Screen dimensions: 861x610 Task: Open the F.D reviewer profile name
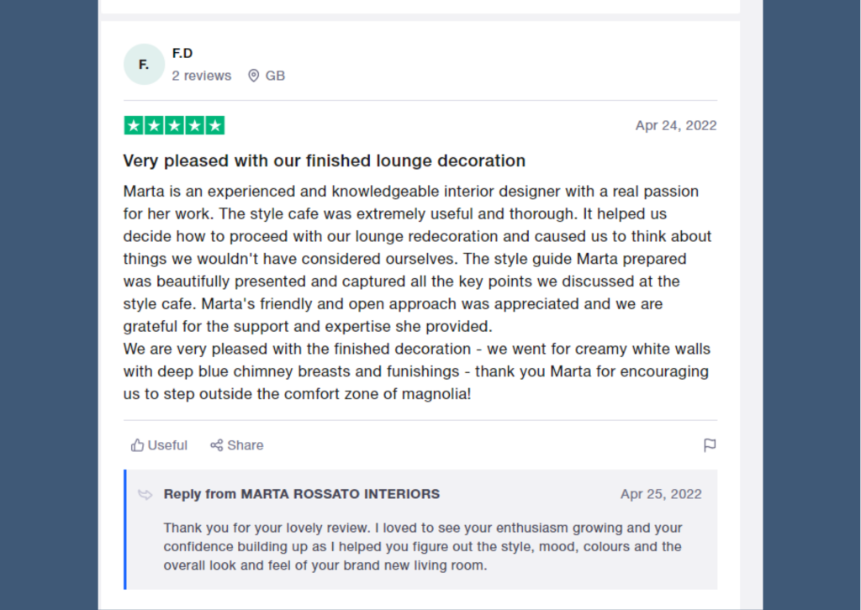tap(182, 53)
